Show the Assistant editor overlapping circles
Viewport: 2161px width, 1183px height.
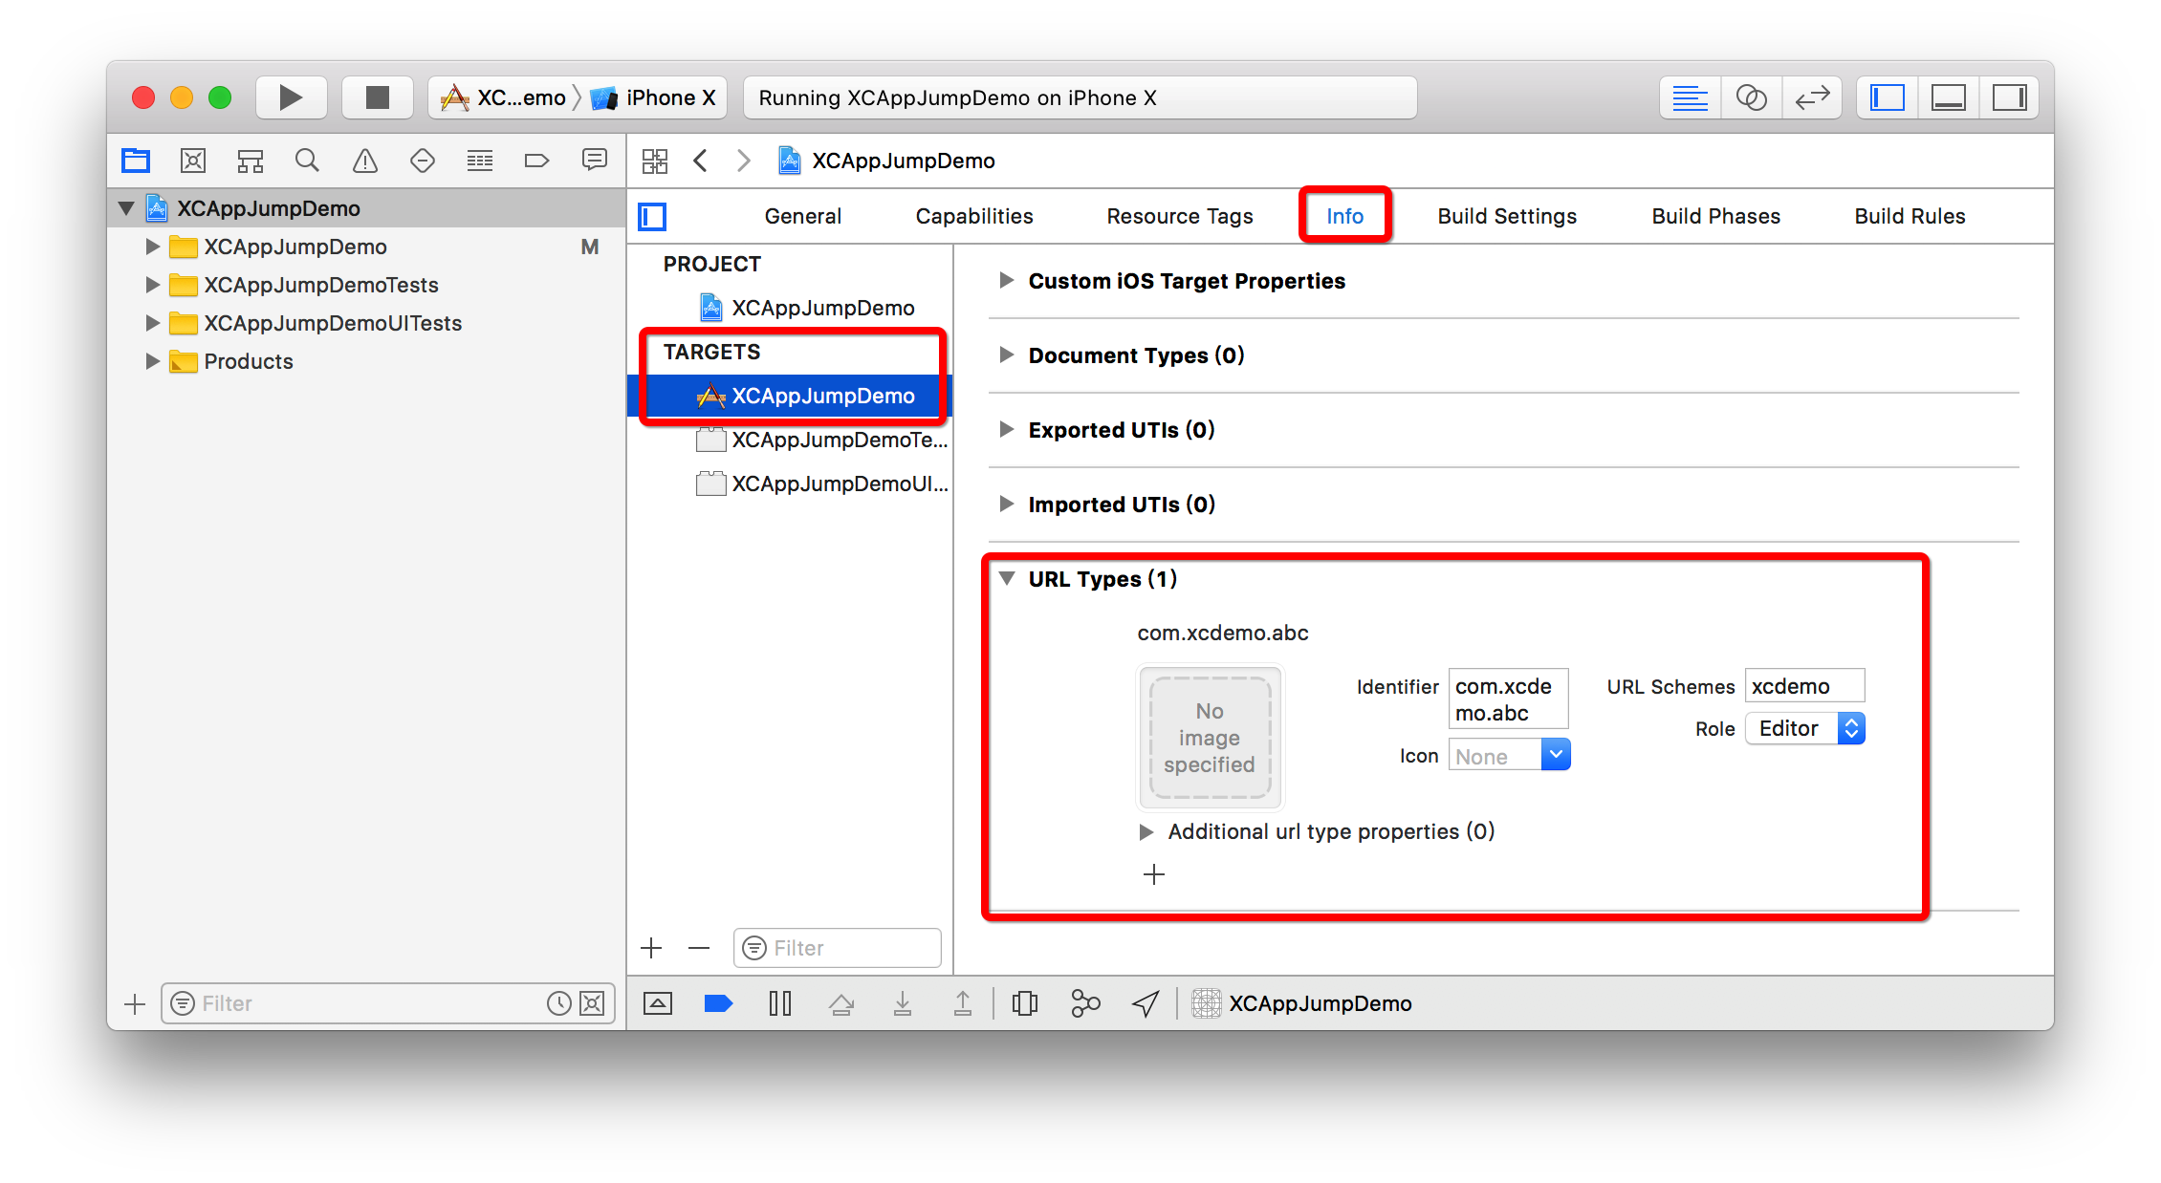point(1751,97)
